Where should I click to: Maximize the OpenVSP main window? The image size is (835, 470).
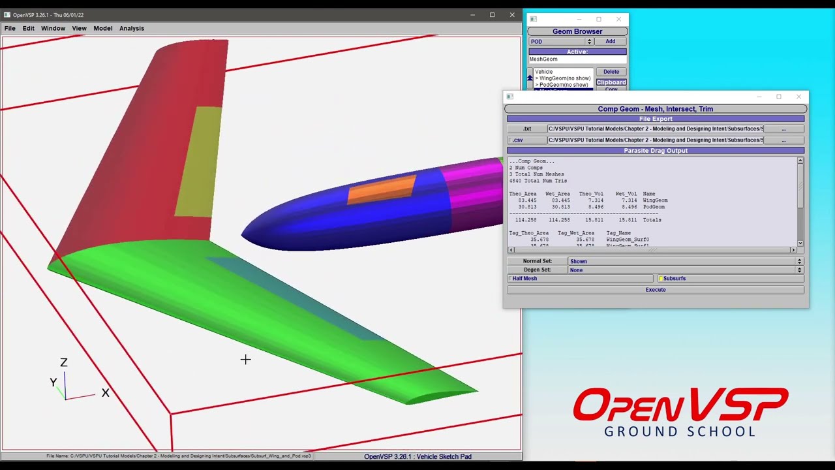point(492,15)
